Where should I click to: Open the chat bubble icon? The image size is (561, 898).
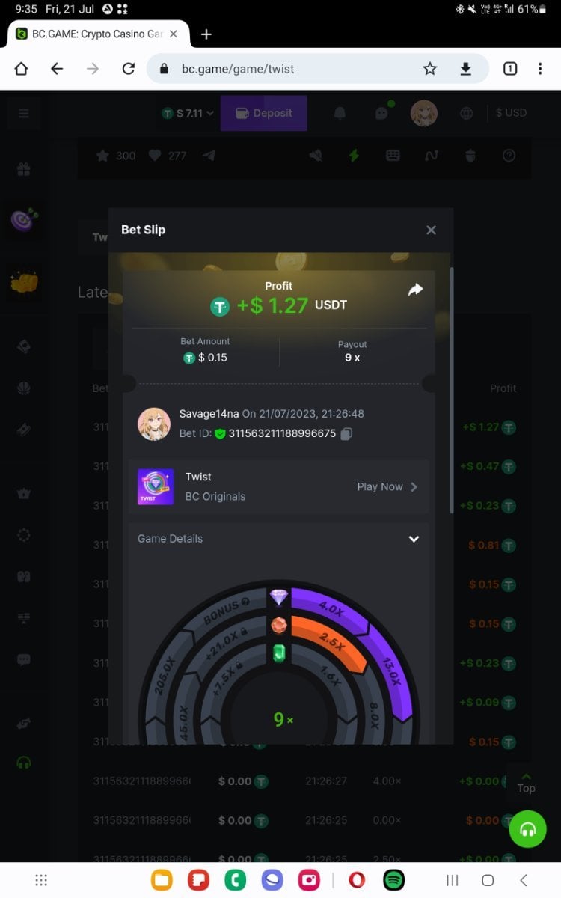click(x=381, y=113)
